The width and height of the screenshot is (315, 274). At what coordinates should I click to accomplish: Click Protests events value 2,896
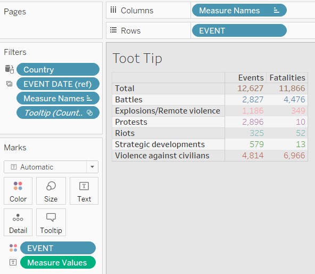[253, 122]
